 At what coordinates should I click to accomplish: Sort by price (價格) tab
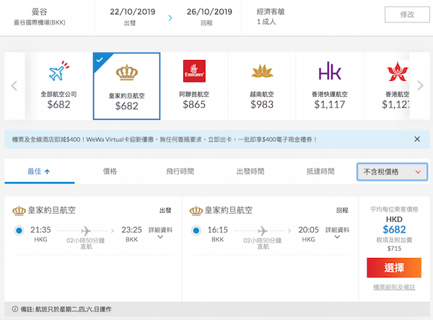tap(110, 172)
